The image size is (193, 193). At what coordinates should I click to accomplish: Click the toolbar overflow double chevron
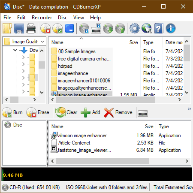(x=190, y=109)
